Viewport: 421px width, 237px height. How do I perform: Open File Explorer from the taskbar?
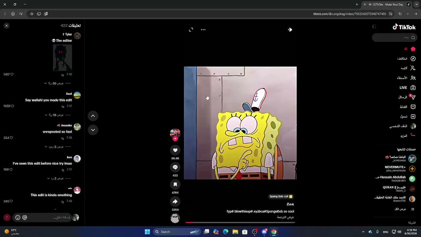[235, 232]
